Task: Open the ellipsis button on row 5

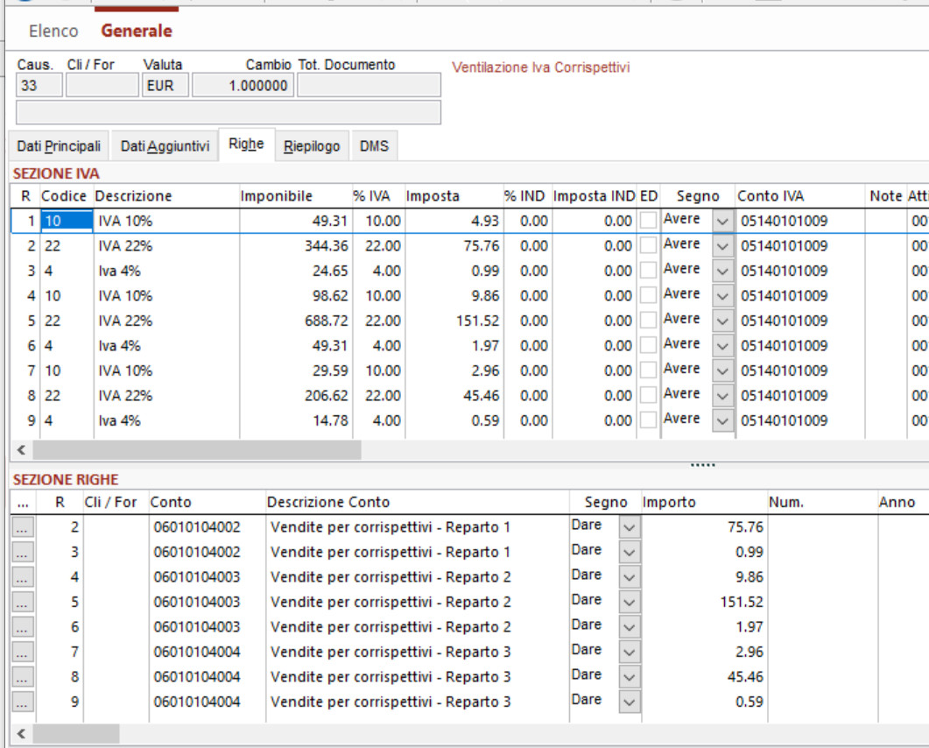Action: tap(23, 603)
